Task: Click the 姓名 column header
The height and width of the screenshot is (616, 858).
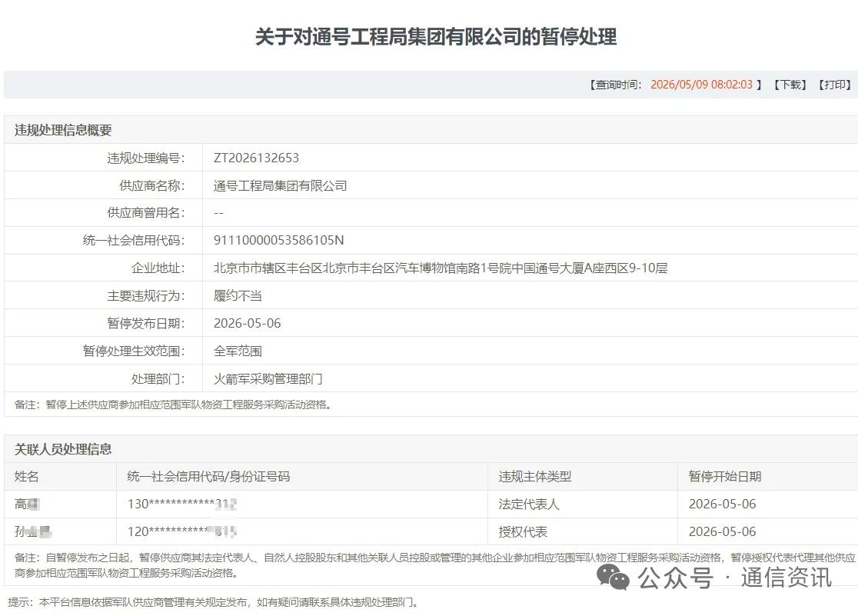Action: 26,477
